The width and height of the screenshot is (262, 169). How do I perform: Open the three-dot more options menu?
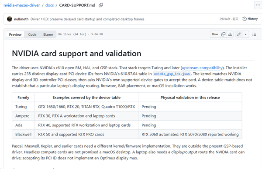click(x=258, y=5)
